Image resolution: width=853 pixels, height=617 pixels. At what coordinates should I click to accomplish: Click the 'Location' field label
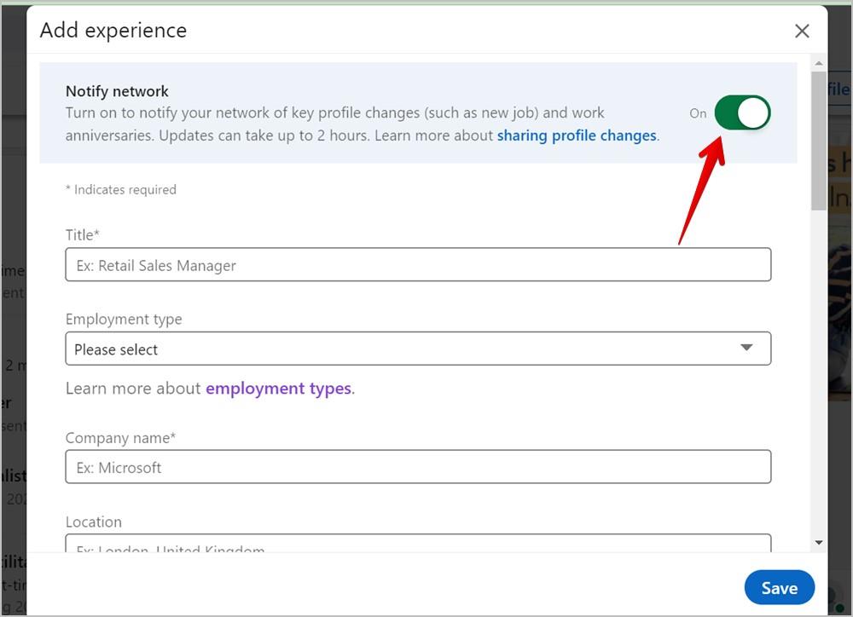94,522
